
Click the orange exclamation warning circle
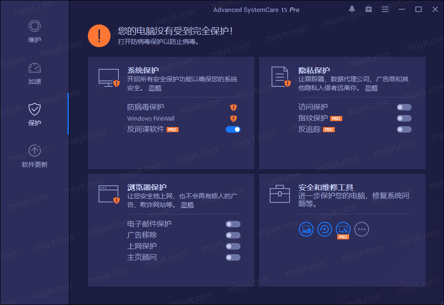(x=99, y=36)
